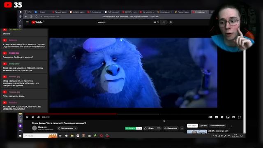The height and width of the screenshot is (148, 263).
Task: Open browser profile icon in sidebar
Action: 20,12
